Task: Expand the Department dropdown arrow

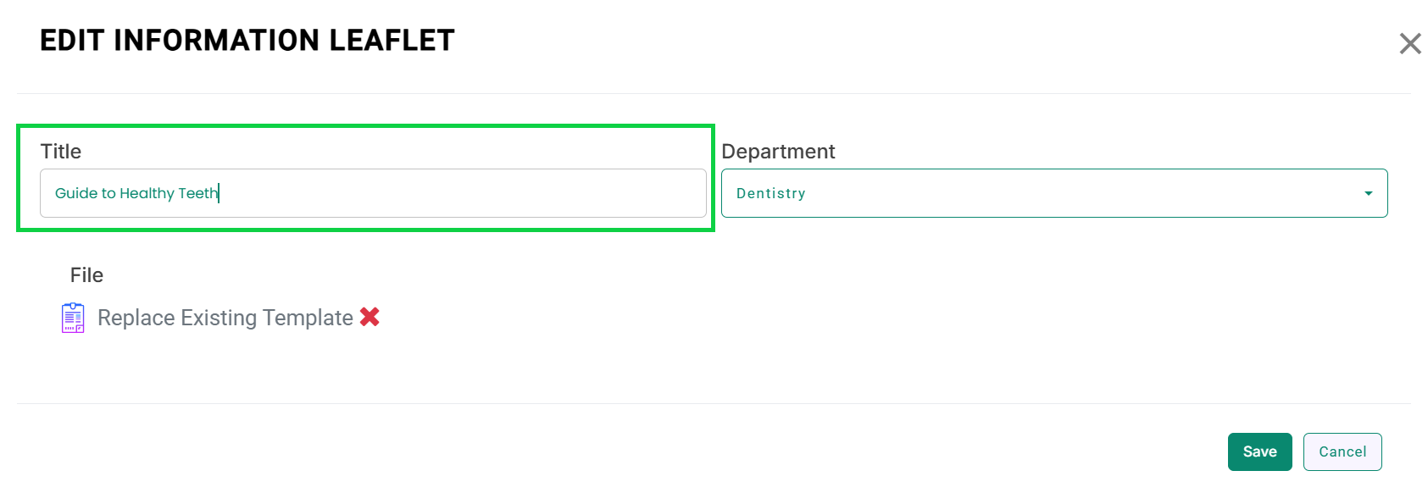Action: pos(1368,193)
